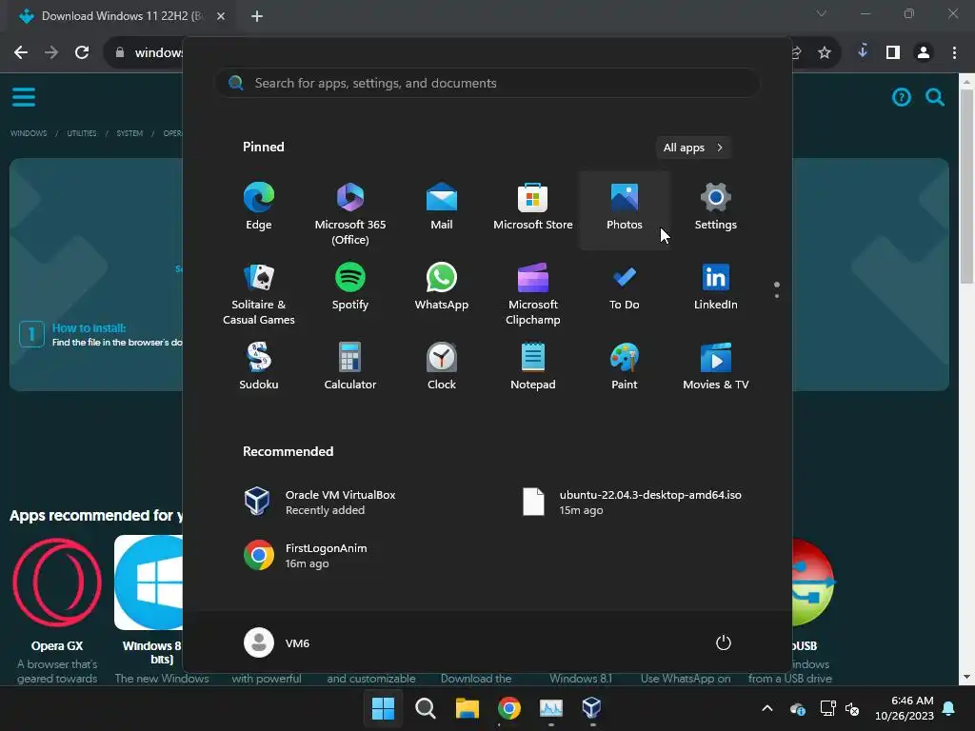
Task: Open the website hamburger menu
Action: (24, 97)
